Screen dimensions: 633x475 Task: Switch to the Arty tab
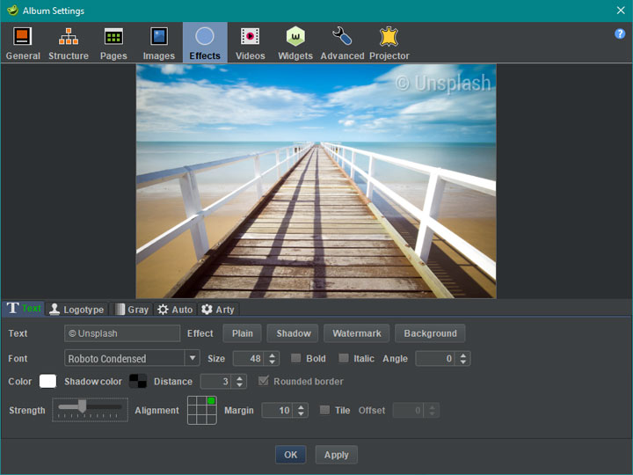[x=217, y=309]
